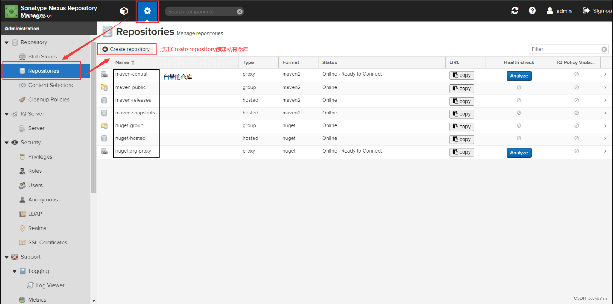The width and height of the screenshot is (613, 304).
Task: Sort by Status column header
Action: tap(382, 62)
